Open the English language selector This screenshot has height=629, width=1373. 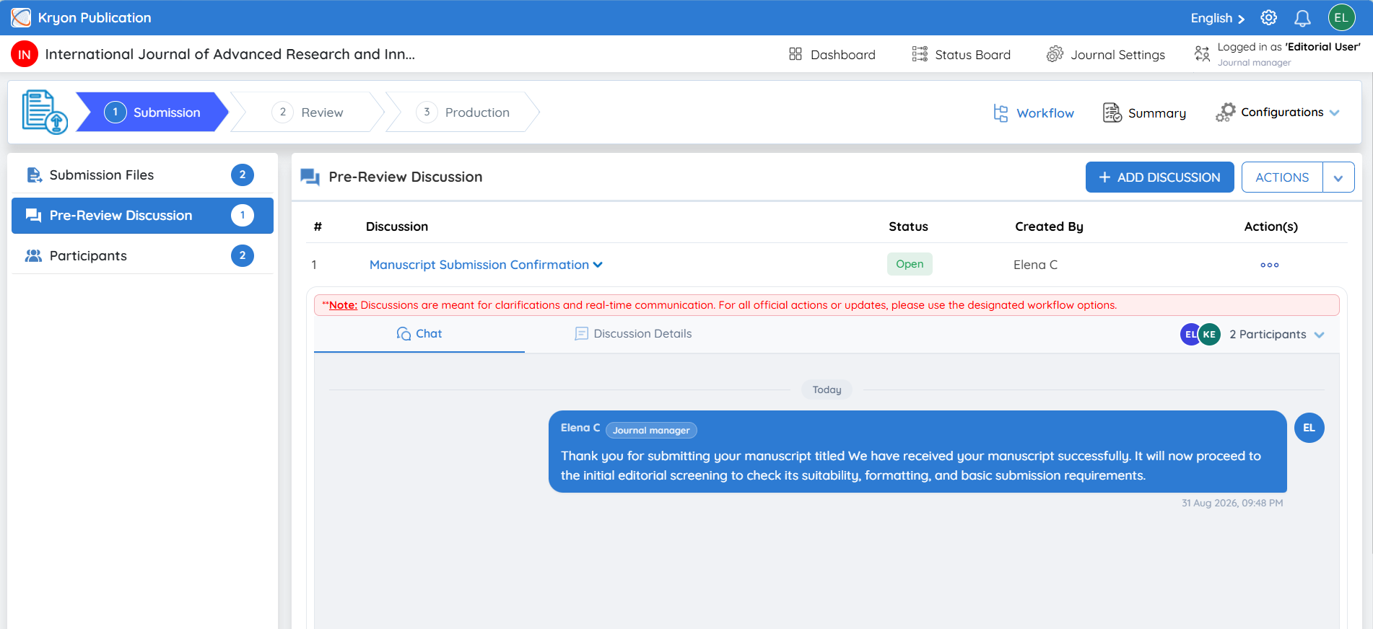[1218, 18]
